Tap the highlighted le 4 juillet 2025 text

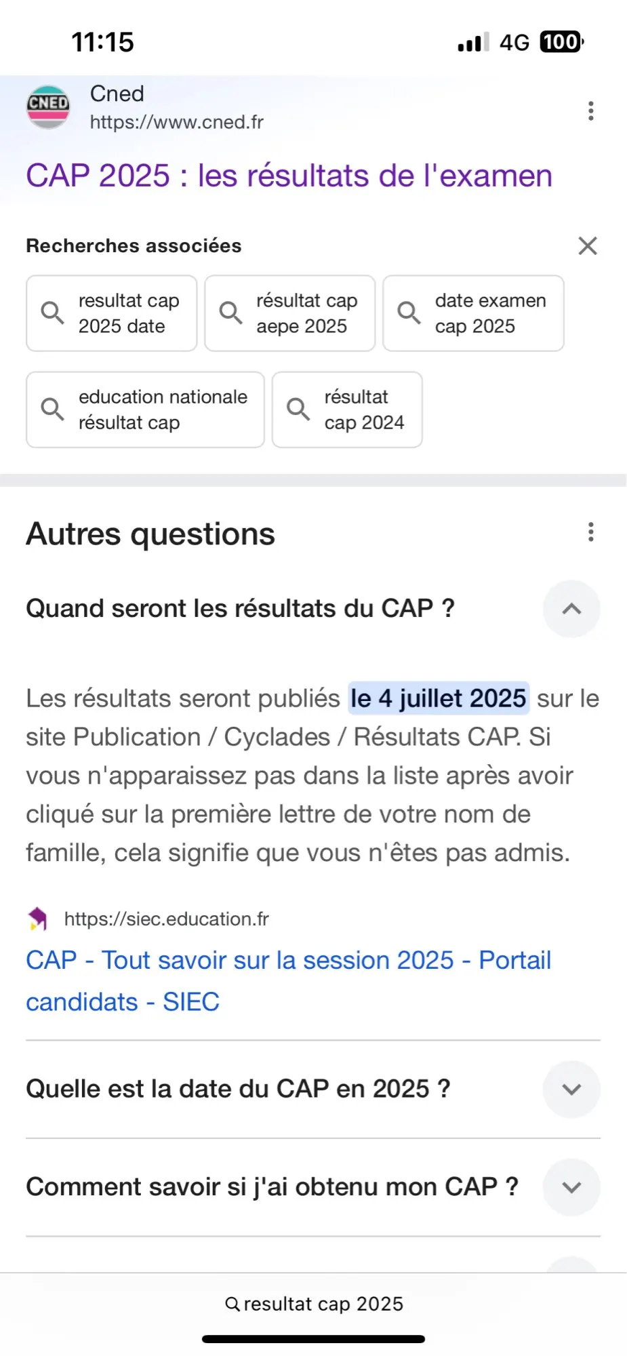(439, 698)
